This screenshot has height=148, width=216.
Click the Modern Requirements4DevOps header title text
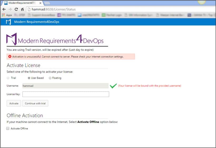(x=37, y=22)
